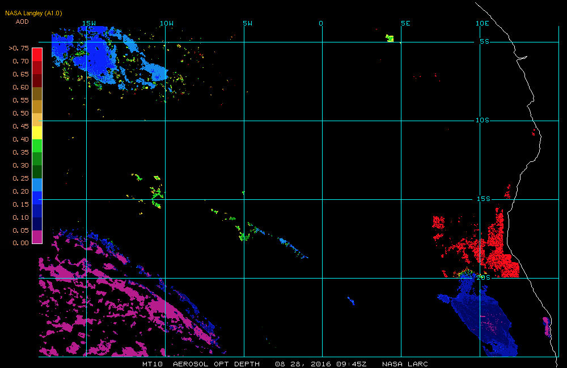Select the 0.45 legend value
The height and width of the screenshot is (368, 567).
coord(20,126)
